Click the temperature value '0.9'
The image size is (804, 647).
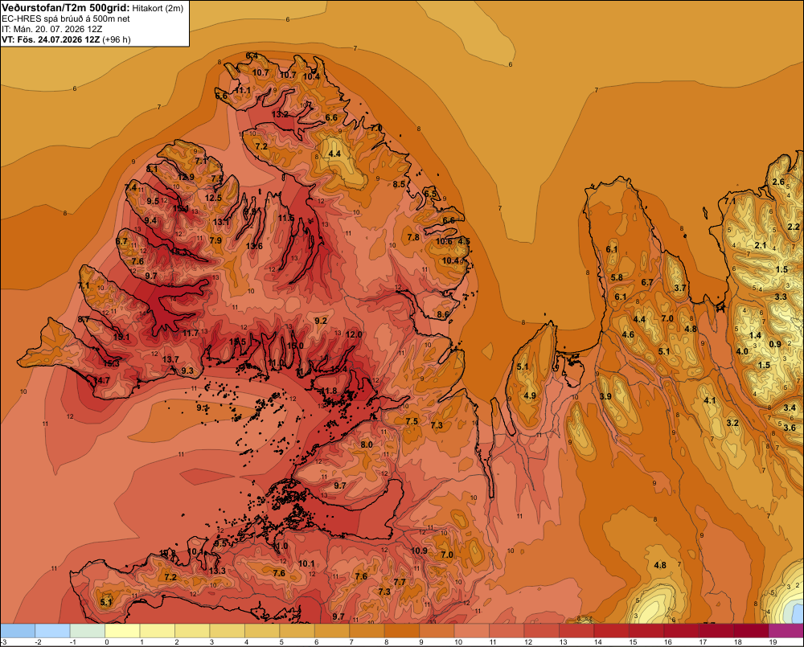pos(775,344)
